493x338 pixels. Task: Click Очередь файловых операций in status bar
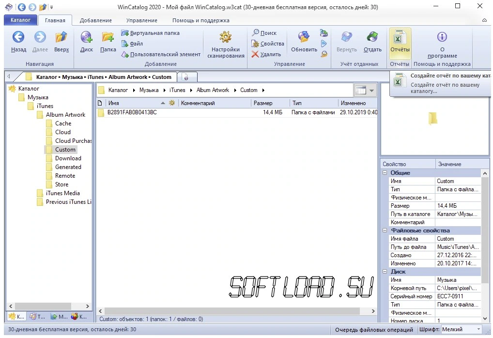pos(374,329)
